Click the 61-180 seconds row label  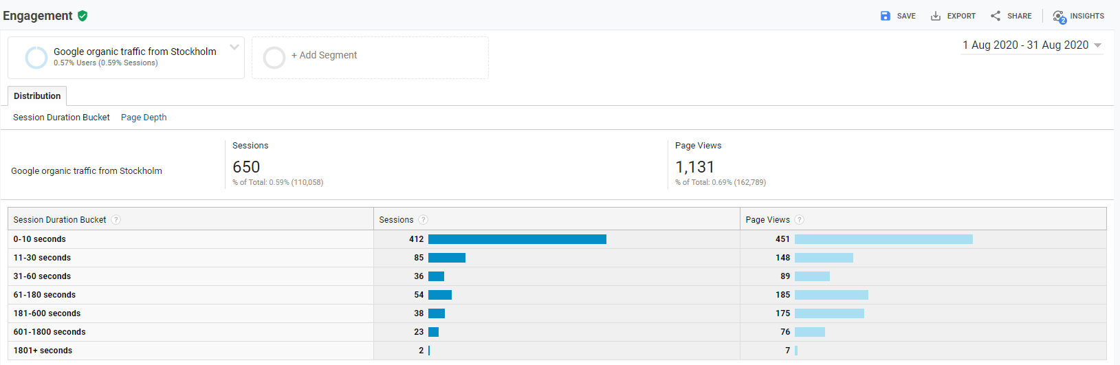(x=45, y=295)
